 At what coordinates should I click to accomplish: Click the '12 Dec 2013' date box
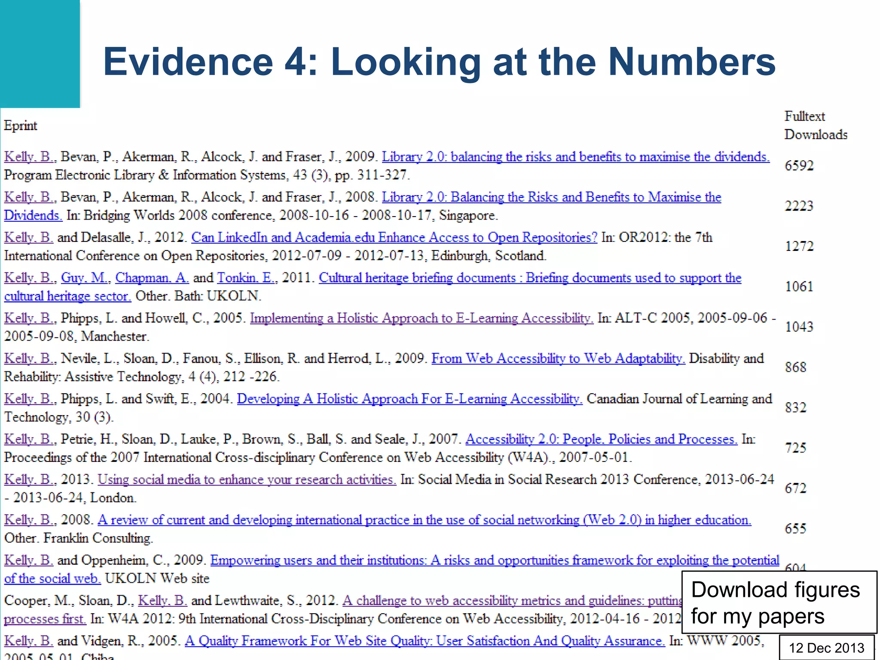(x=826, y=648)
